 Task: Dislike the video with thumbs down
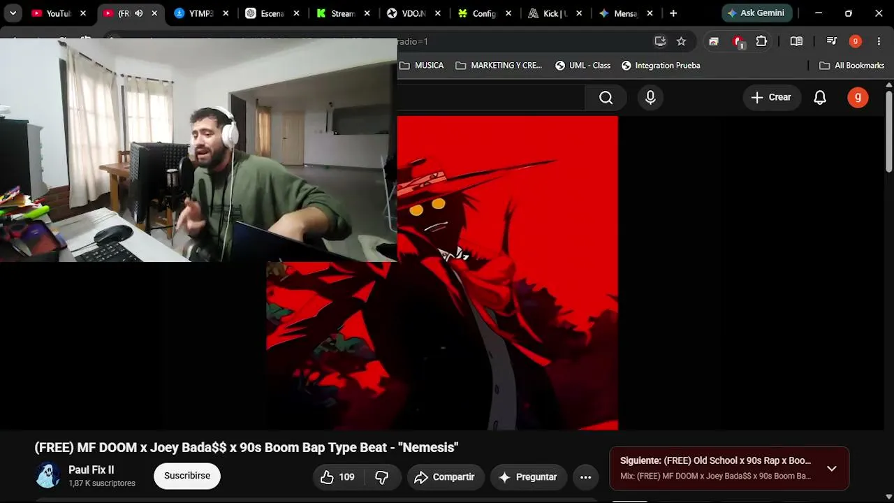(382, 477)
